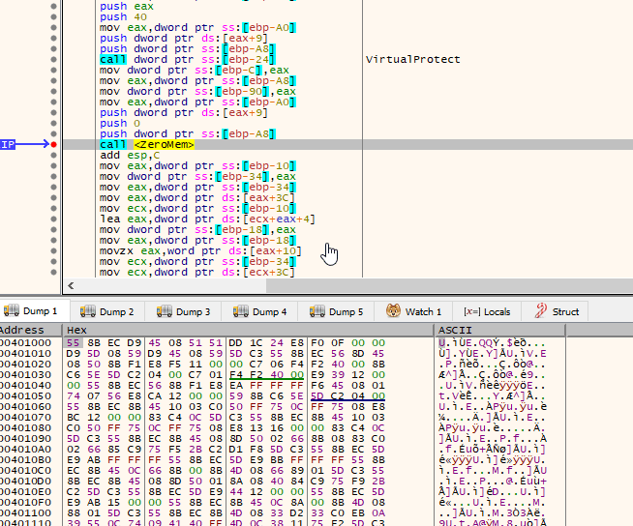Viewport: 633px width, 526px height.
Task: Open the Locals tab
Action: point(487,311)
